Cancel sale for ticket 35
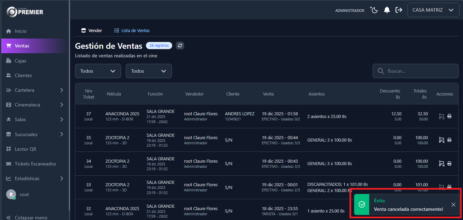The image size is (463, 220). click(x=441, y=140)
